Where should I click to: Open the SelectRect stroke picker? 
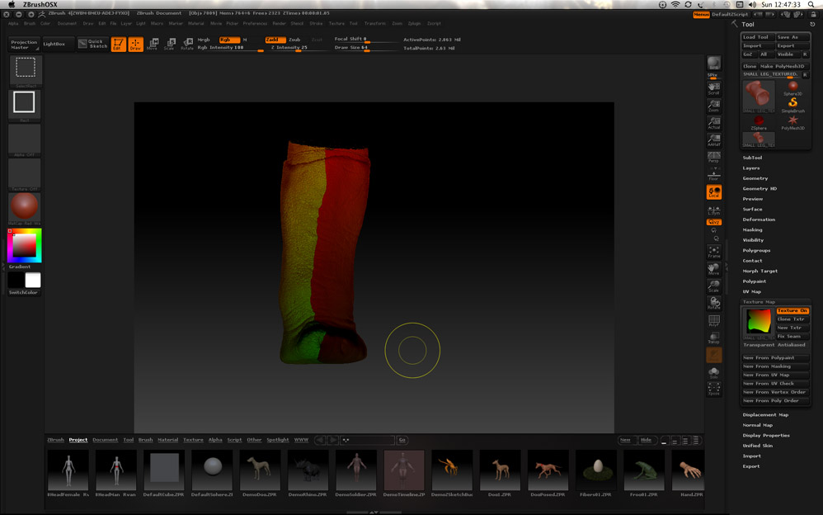[25, 72]
